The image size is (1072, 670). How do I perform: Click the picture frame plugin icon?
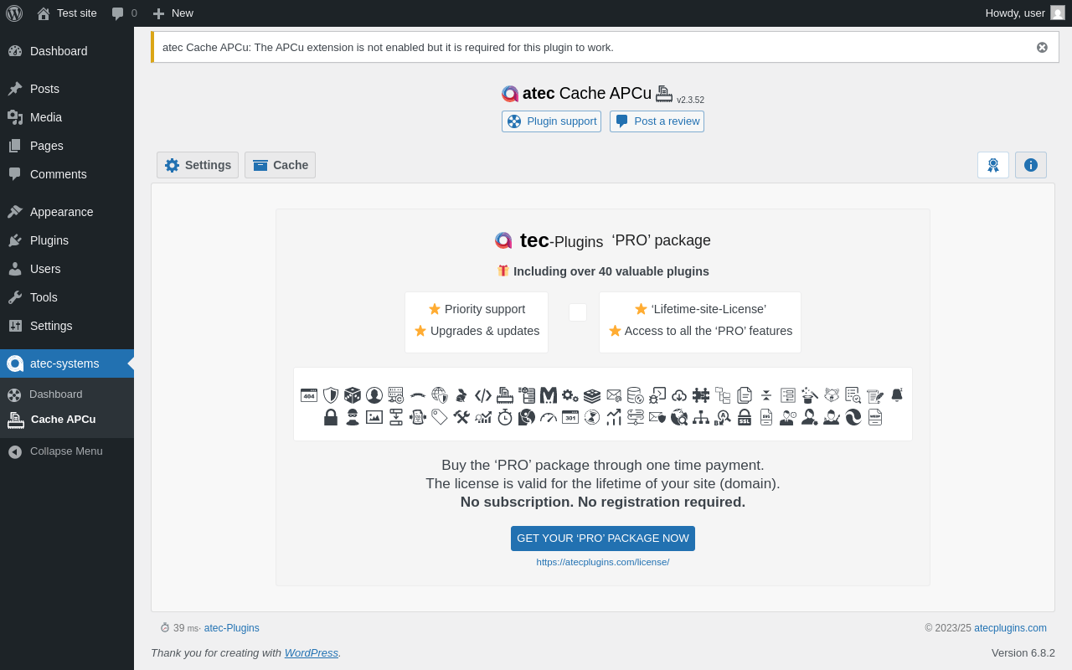point(374,417)
